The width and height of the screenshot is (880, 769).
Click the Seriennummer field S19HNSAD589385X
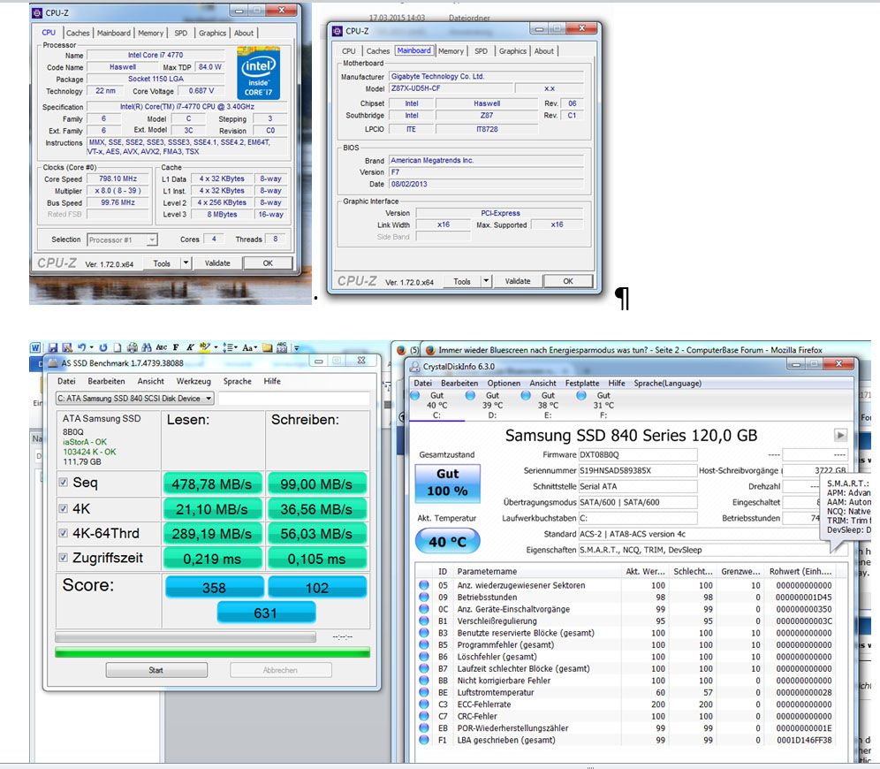[x=638, y=470]
